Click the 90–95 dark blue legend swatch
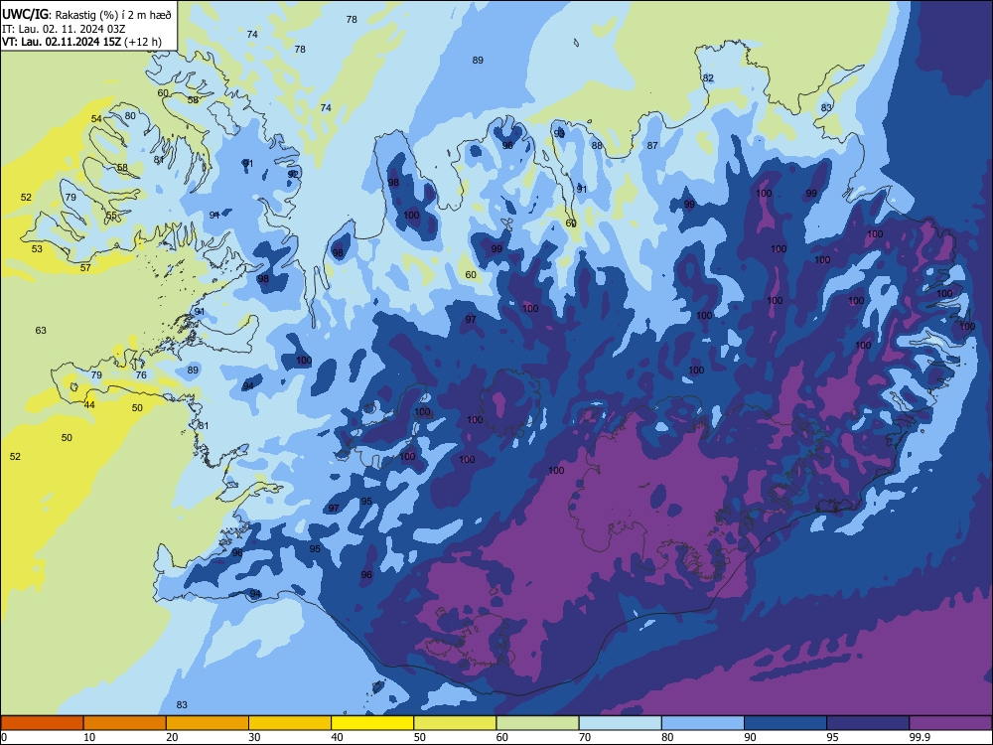Viewport: 993px width, 745px height. pyautogui.click(x=785, y=723)
